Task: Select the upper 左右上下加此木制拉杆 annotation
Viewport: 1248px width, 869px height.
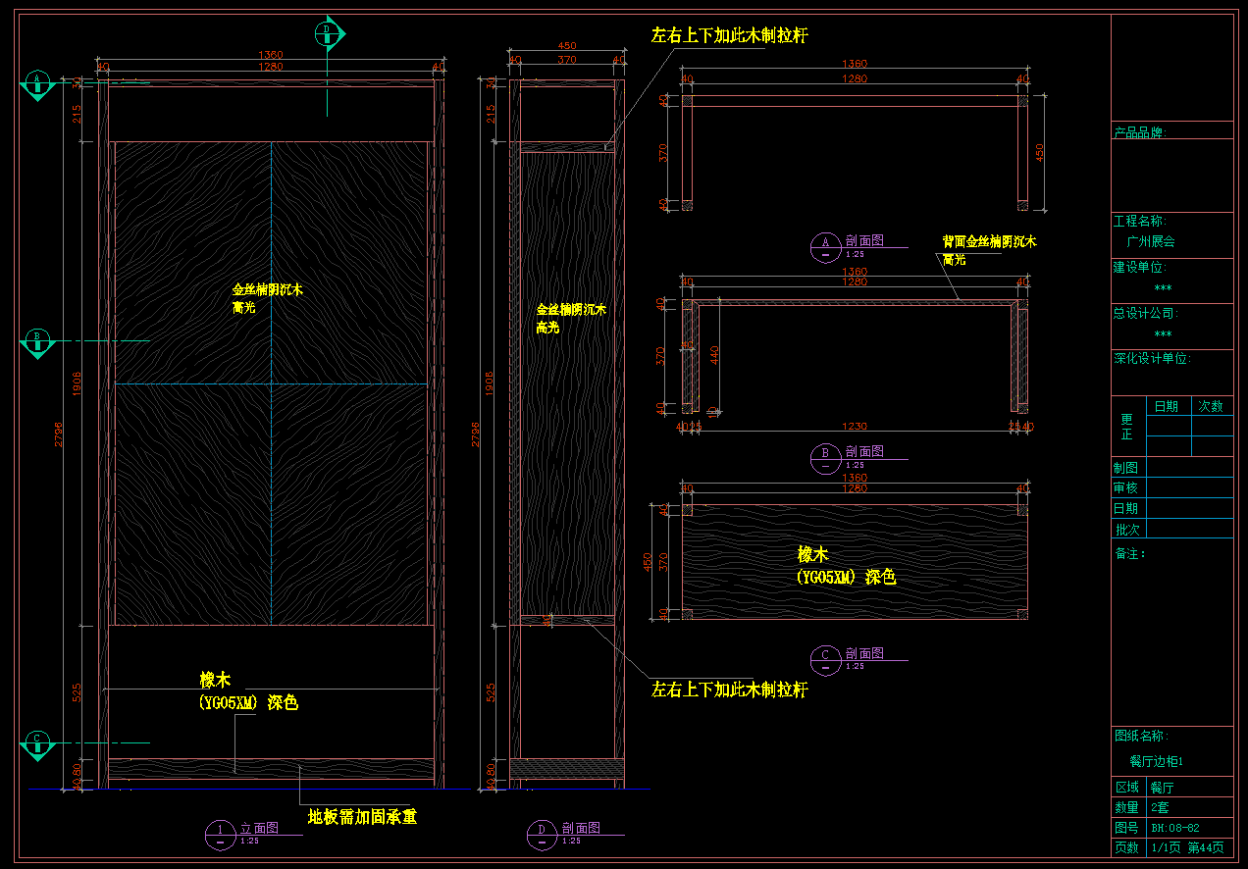Action: click(729, 36)
